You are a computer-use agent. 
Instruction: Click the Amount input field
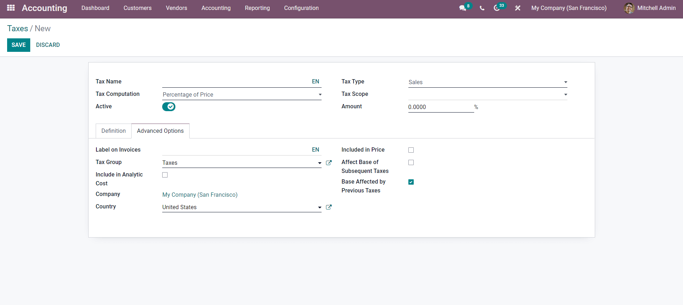(440, 107)
